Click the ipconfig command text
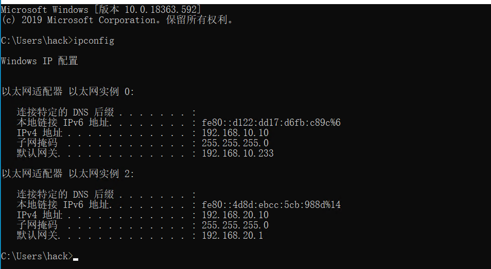The height and width of the screenshot is (269, 491). (x=94, y=41)
